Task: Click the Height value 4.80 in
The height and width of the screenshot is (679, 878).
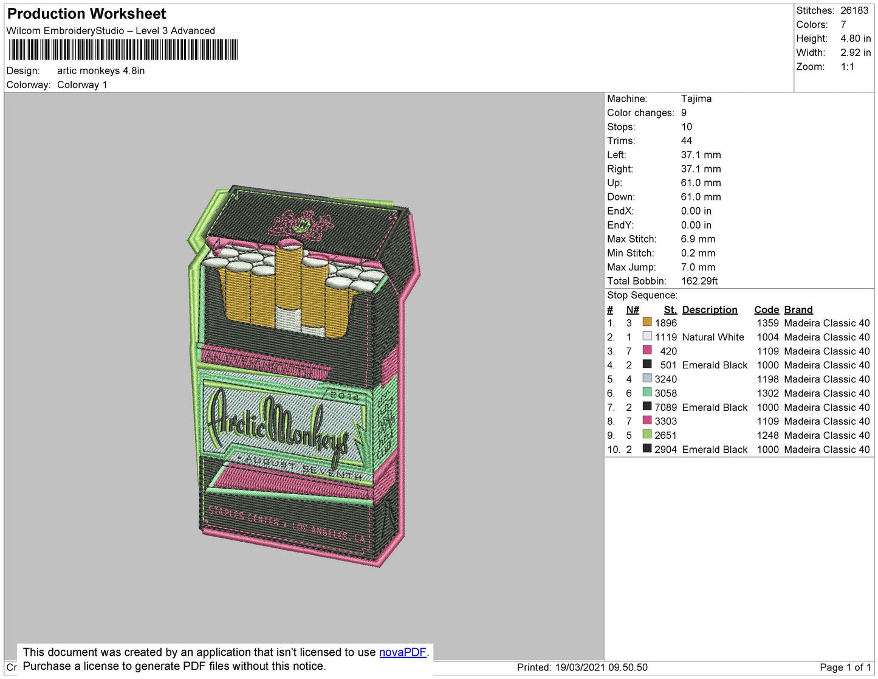Action: pos(856,38)
